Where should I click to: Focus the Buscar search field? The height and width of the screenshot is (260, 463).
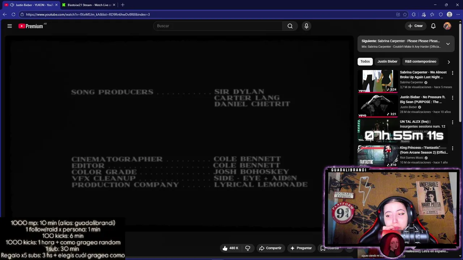pos(218,26)
